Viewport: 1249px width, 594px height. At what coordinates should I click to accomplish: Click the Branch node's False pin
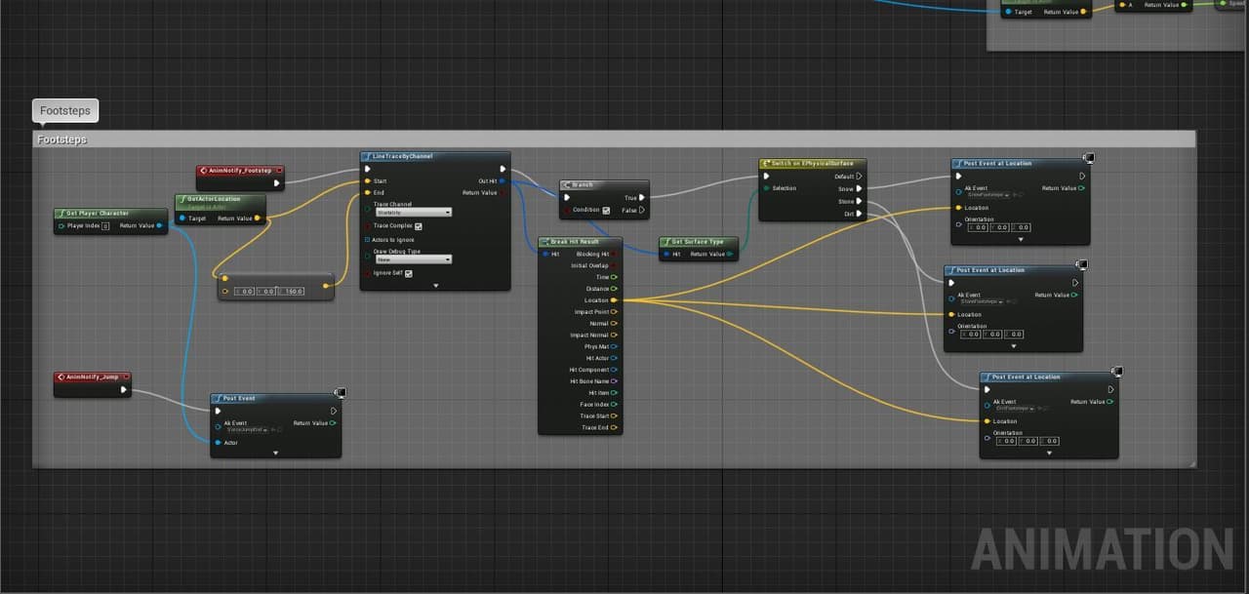point(641,210)
